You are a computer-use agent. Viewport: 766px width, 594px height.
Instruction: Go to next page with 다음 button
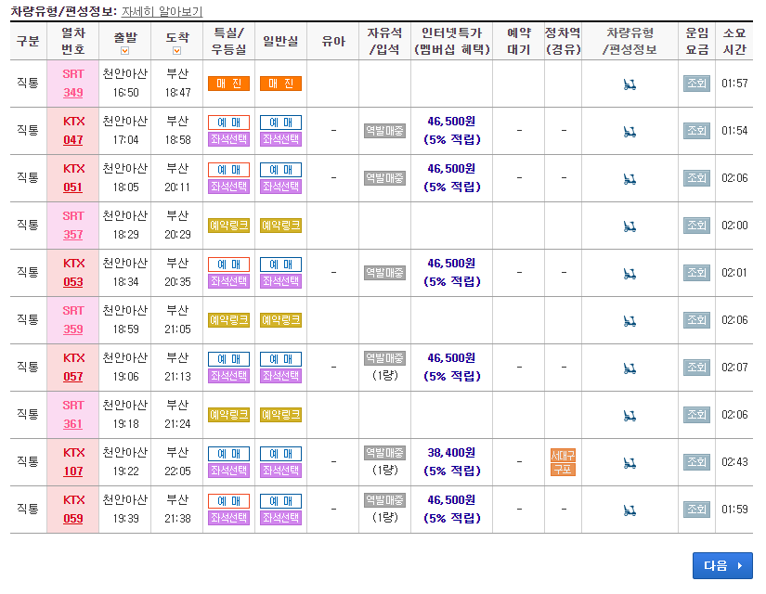click(722, 565)
